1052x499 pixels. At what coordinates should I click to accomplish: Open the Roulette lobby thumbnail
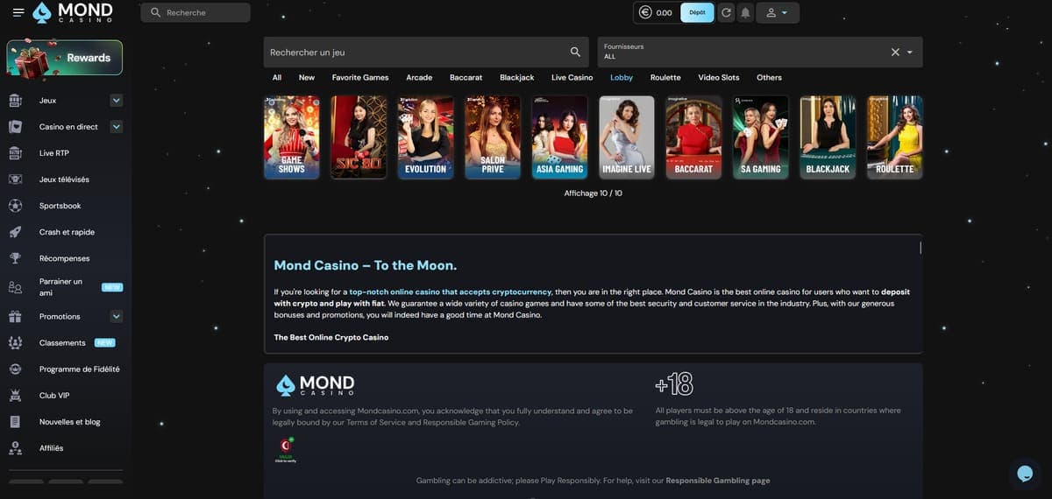[x=895, y=137]
